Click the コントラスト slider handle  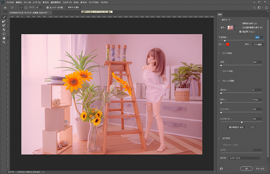pyautogui.click(x=221, y=112)
